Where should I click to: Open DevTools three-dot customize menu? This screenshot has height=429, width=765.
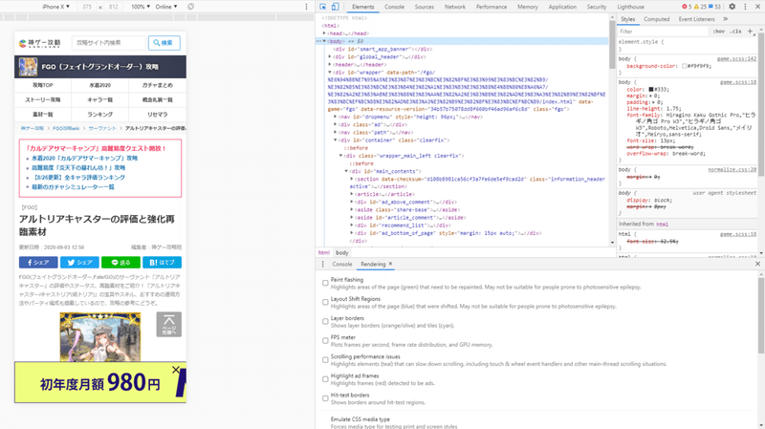(x=745, y=7)
